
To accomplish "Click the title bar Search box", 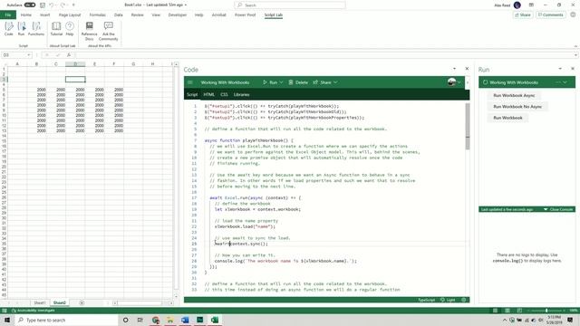I will [x=290, y=5].
